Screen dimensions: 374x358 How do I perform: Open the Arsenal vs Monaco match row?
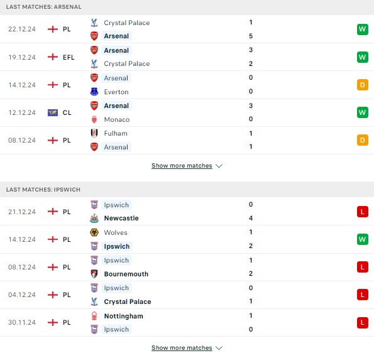pos(187,113)
